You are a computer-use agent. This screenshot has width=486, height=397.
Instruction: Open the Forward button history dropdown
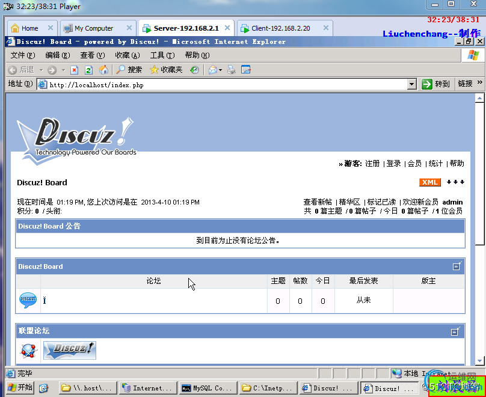coord(64,70)
